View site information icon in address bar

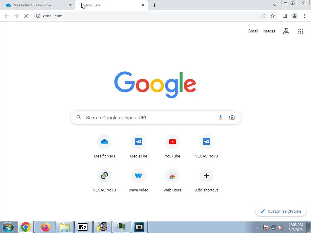(x=38, y=16)
